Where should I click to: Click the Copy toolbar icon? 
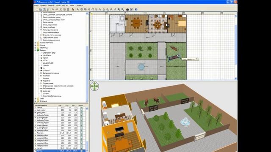click(x=64, y=9)
